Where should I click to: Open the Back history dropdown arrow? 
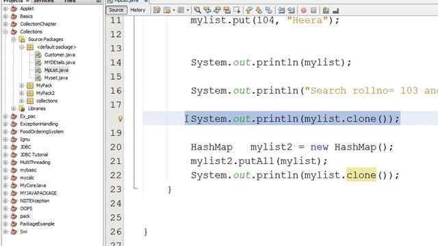[x=174, y=10]
